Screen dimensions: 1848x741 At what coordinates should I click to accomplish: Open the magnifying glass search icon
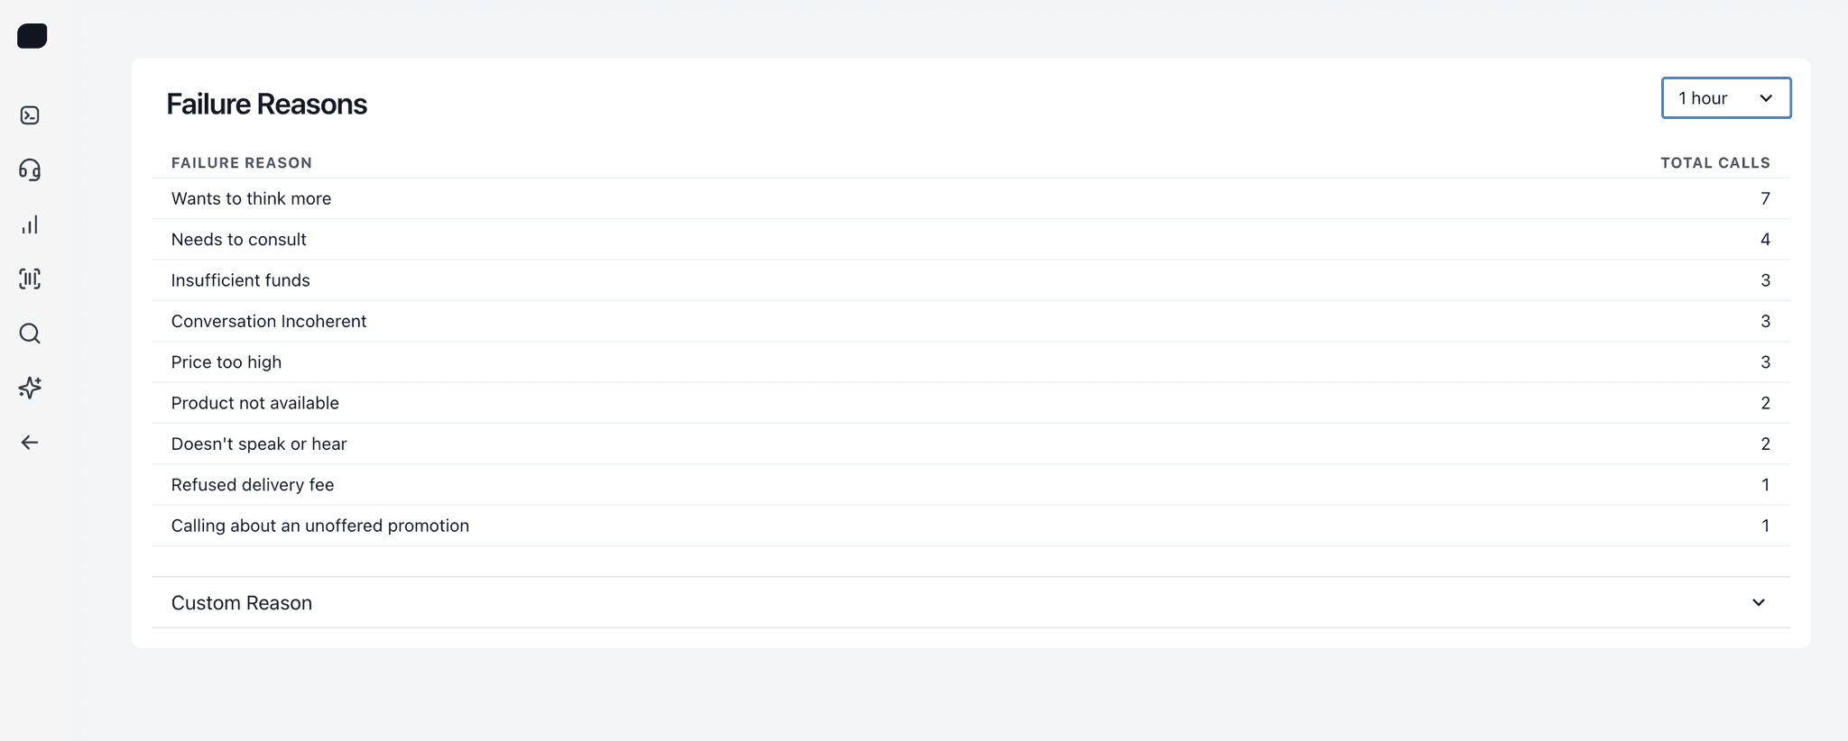pos(30,334)
